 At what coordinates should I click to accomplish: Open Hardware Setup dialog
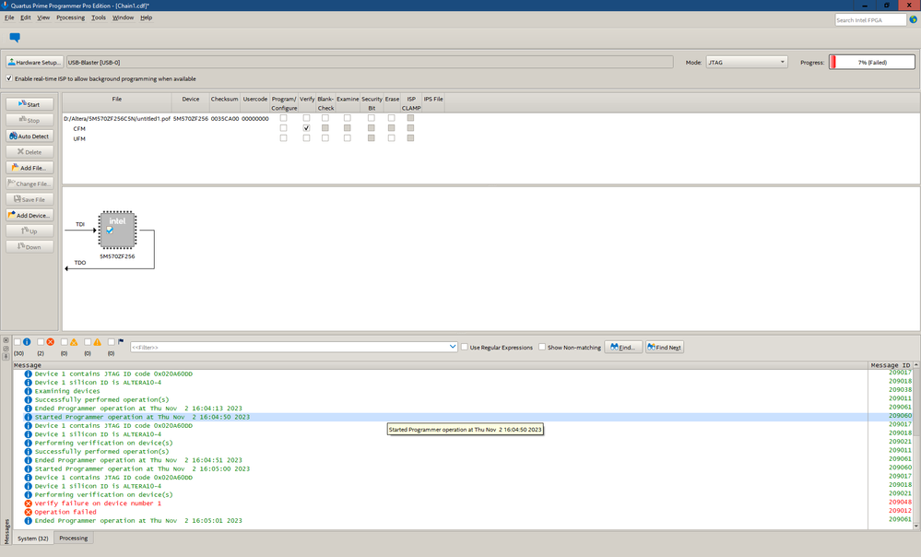pos(34,62)
